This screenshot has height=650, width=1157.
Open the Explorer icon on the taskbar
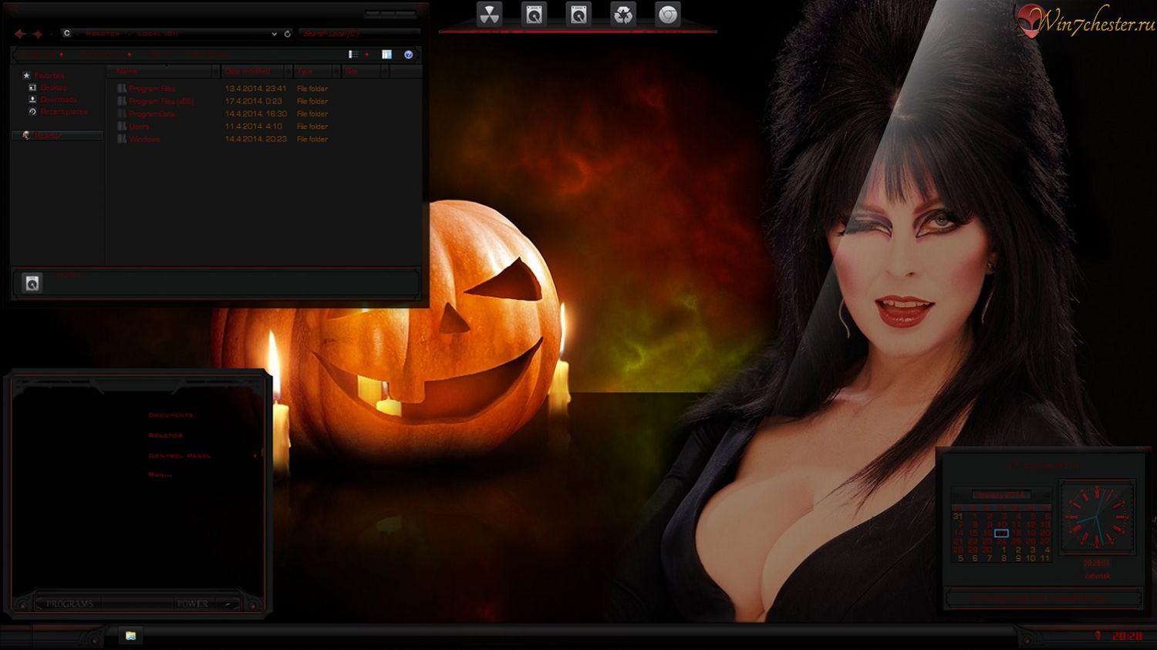131,635
